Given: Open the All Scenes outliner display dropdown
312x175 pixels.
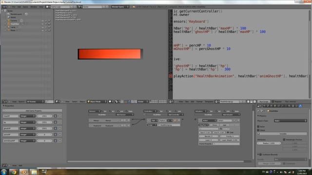Looking at the screenshot, I should [x=35, y=102].
